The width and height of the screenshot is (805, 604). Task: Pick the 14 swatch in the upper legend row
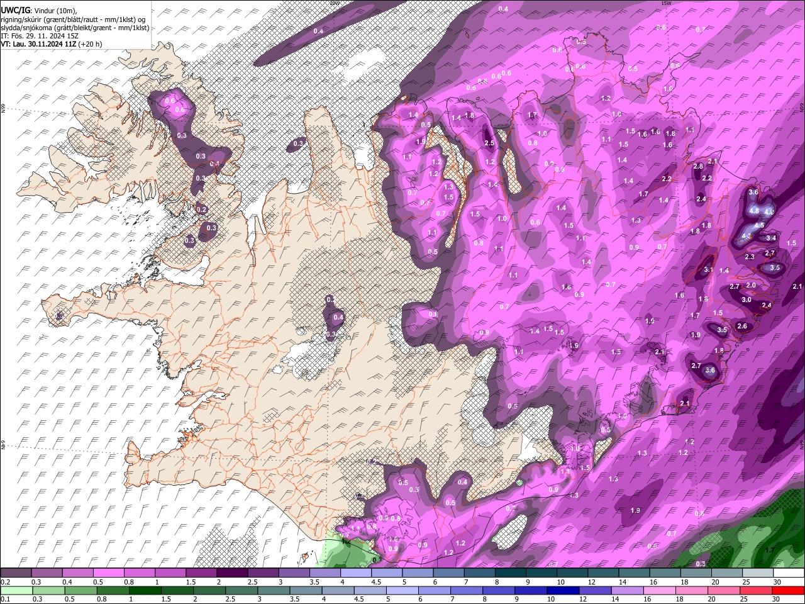click(634, 573)
